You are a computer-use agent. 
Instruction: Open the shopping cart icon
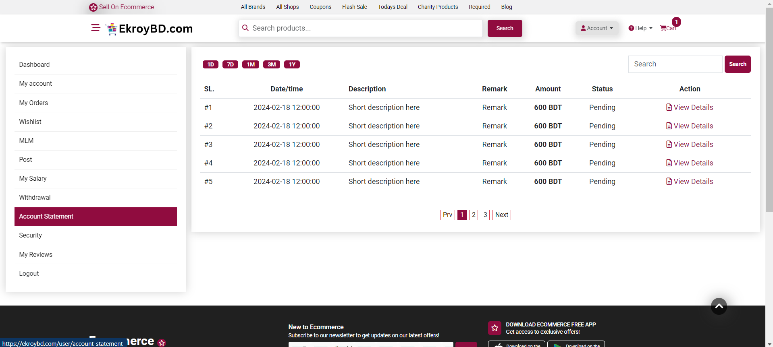663,28
